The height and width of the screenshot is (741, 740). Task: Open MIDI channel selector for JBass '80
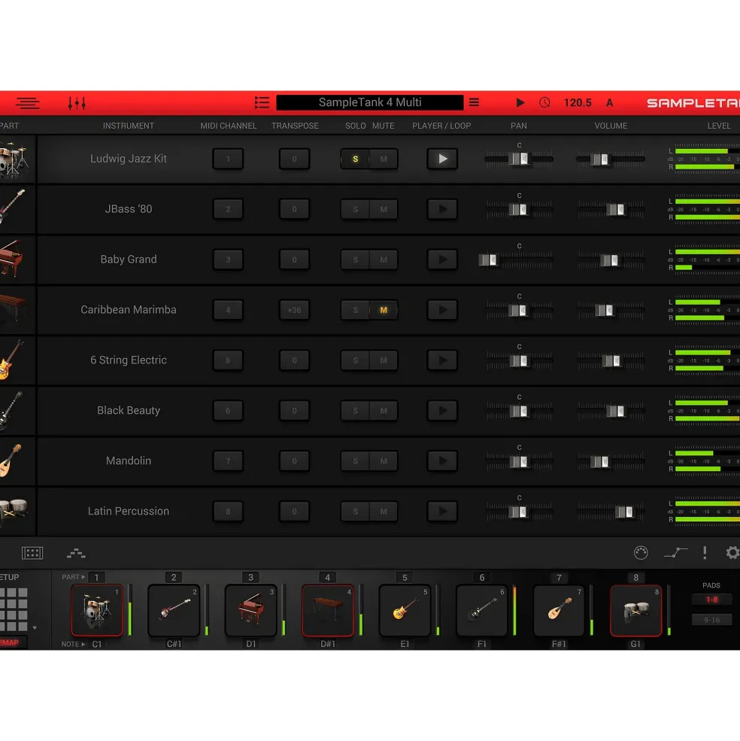point(228,209)
